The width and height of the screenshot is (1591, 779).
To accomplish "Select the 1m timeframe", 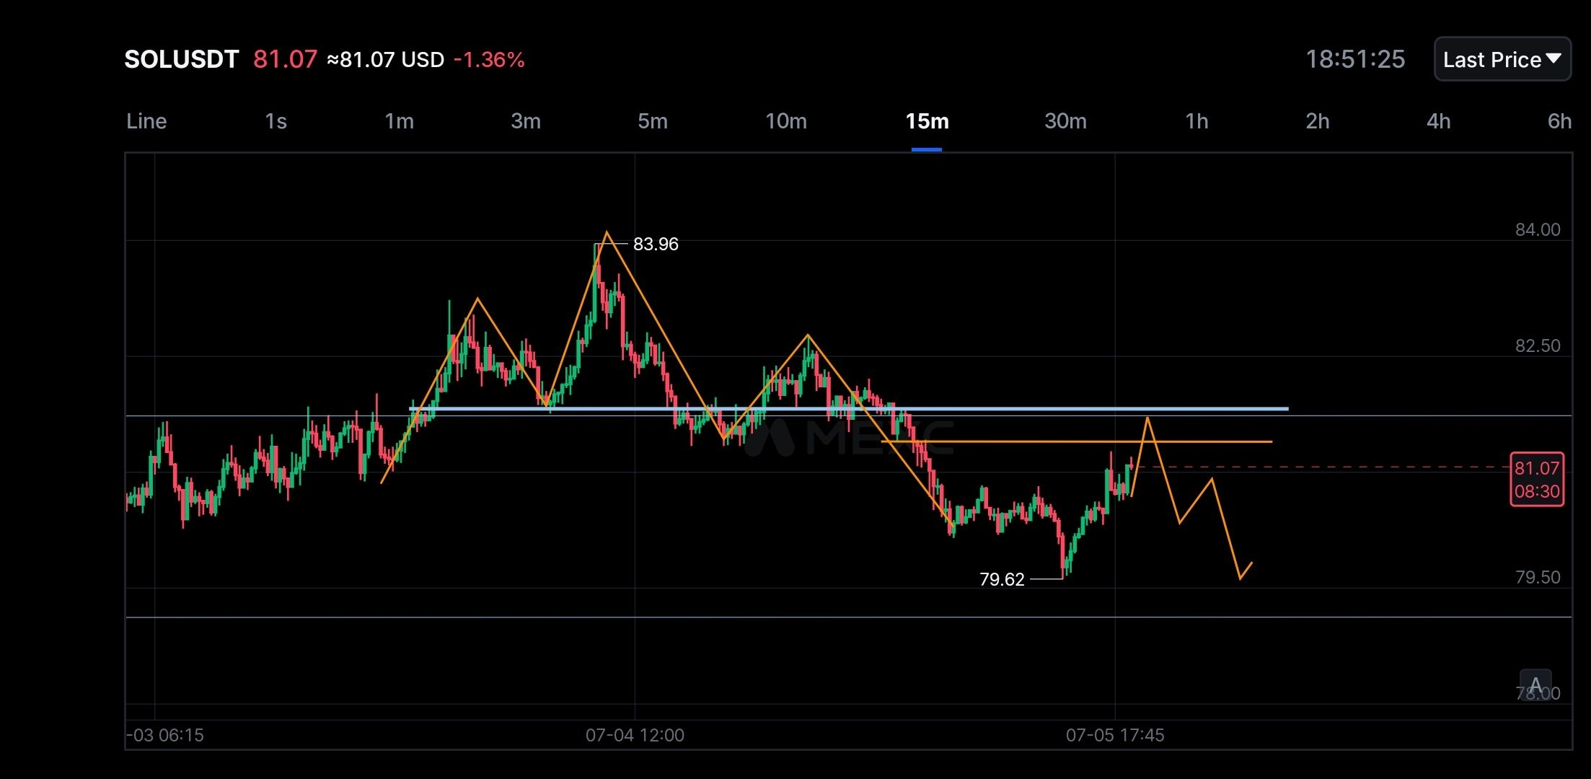I will point(399,121).
